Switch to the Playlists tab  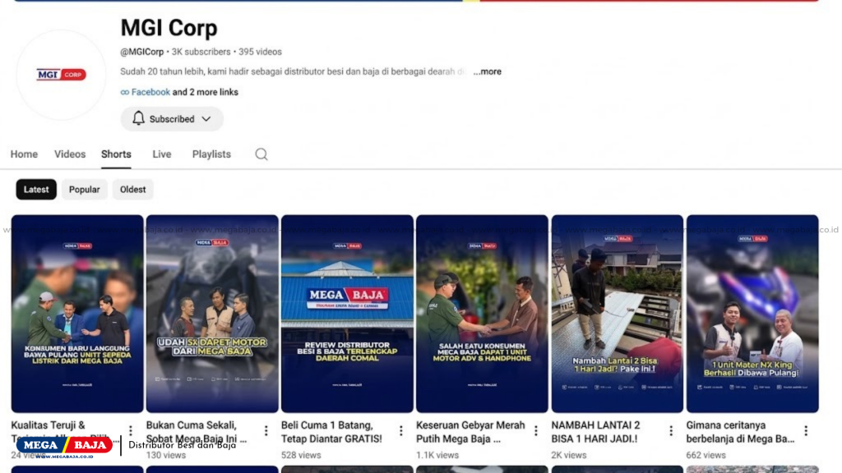tap(211, 154)
